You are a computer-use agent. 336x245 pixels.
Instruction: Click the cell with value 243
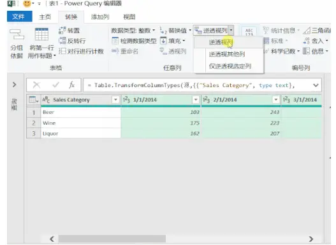tap(241, 112)
